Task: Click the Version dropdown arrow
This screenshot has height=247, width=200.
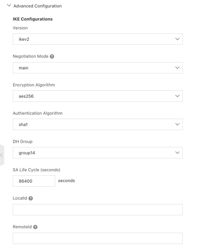Action: (177, 39)
